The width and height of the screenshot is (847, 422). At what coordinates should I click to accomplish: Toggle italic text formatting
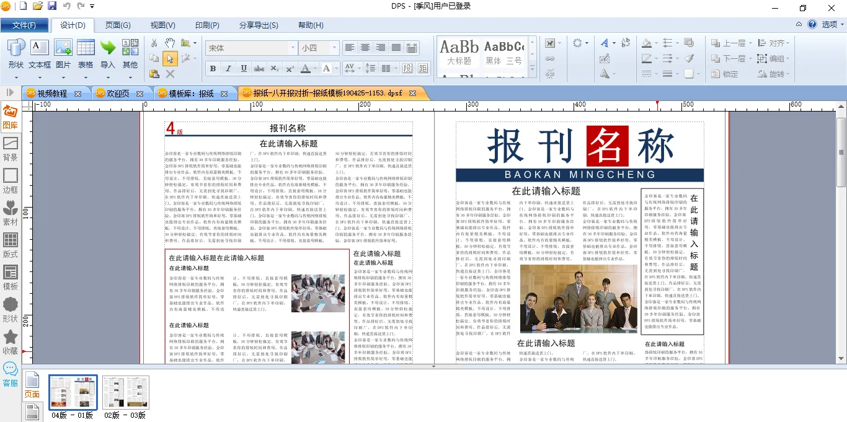pos(228,68)
